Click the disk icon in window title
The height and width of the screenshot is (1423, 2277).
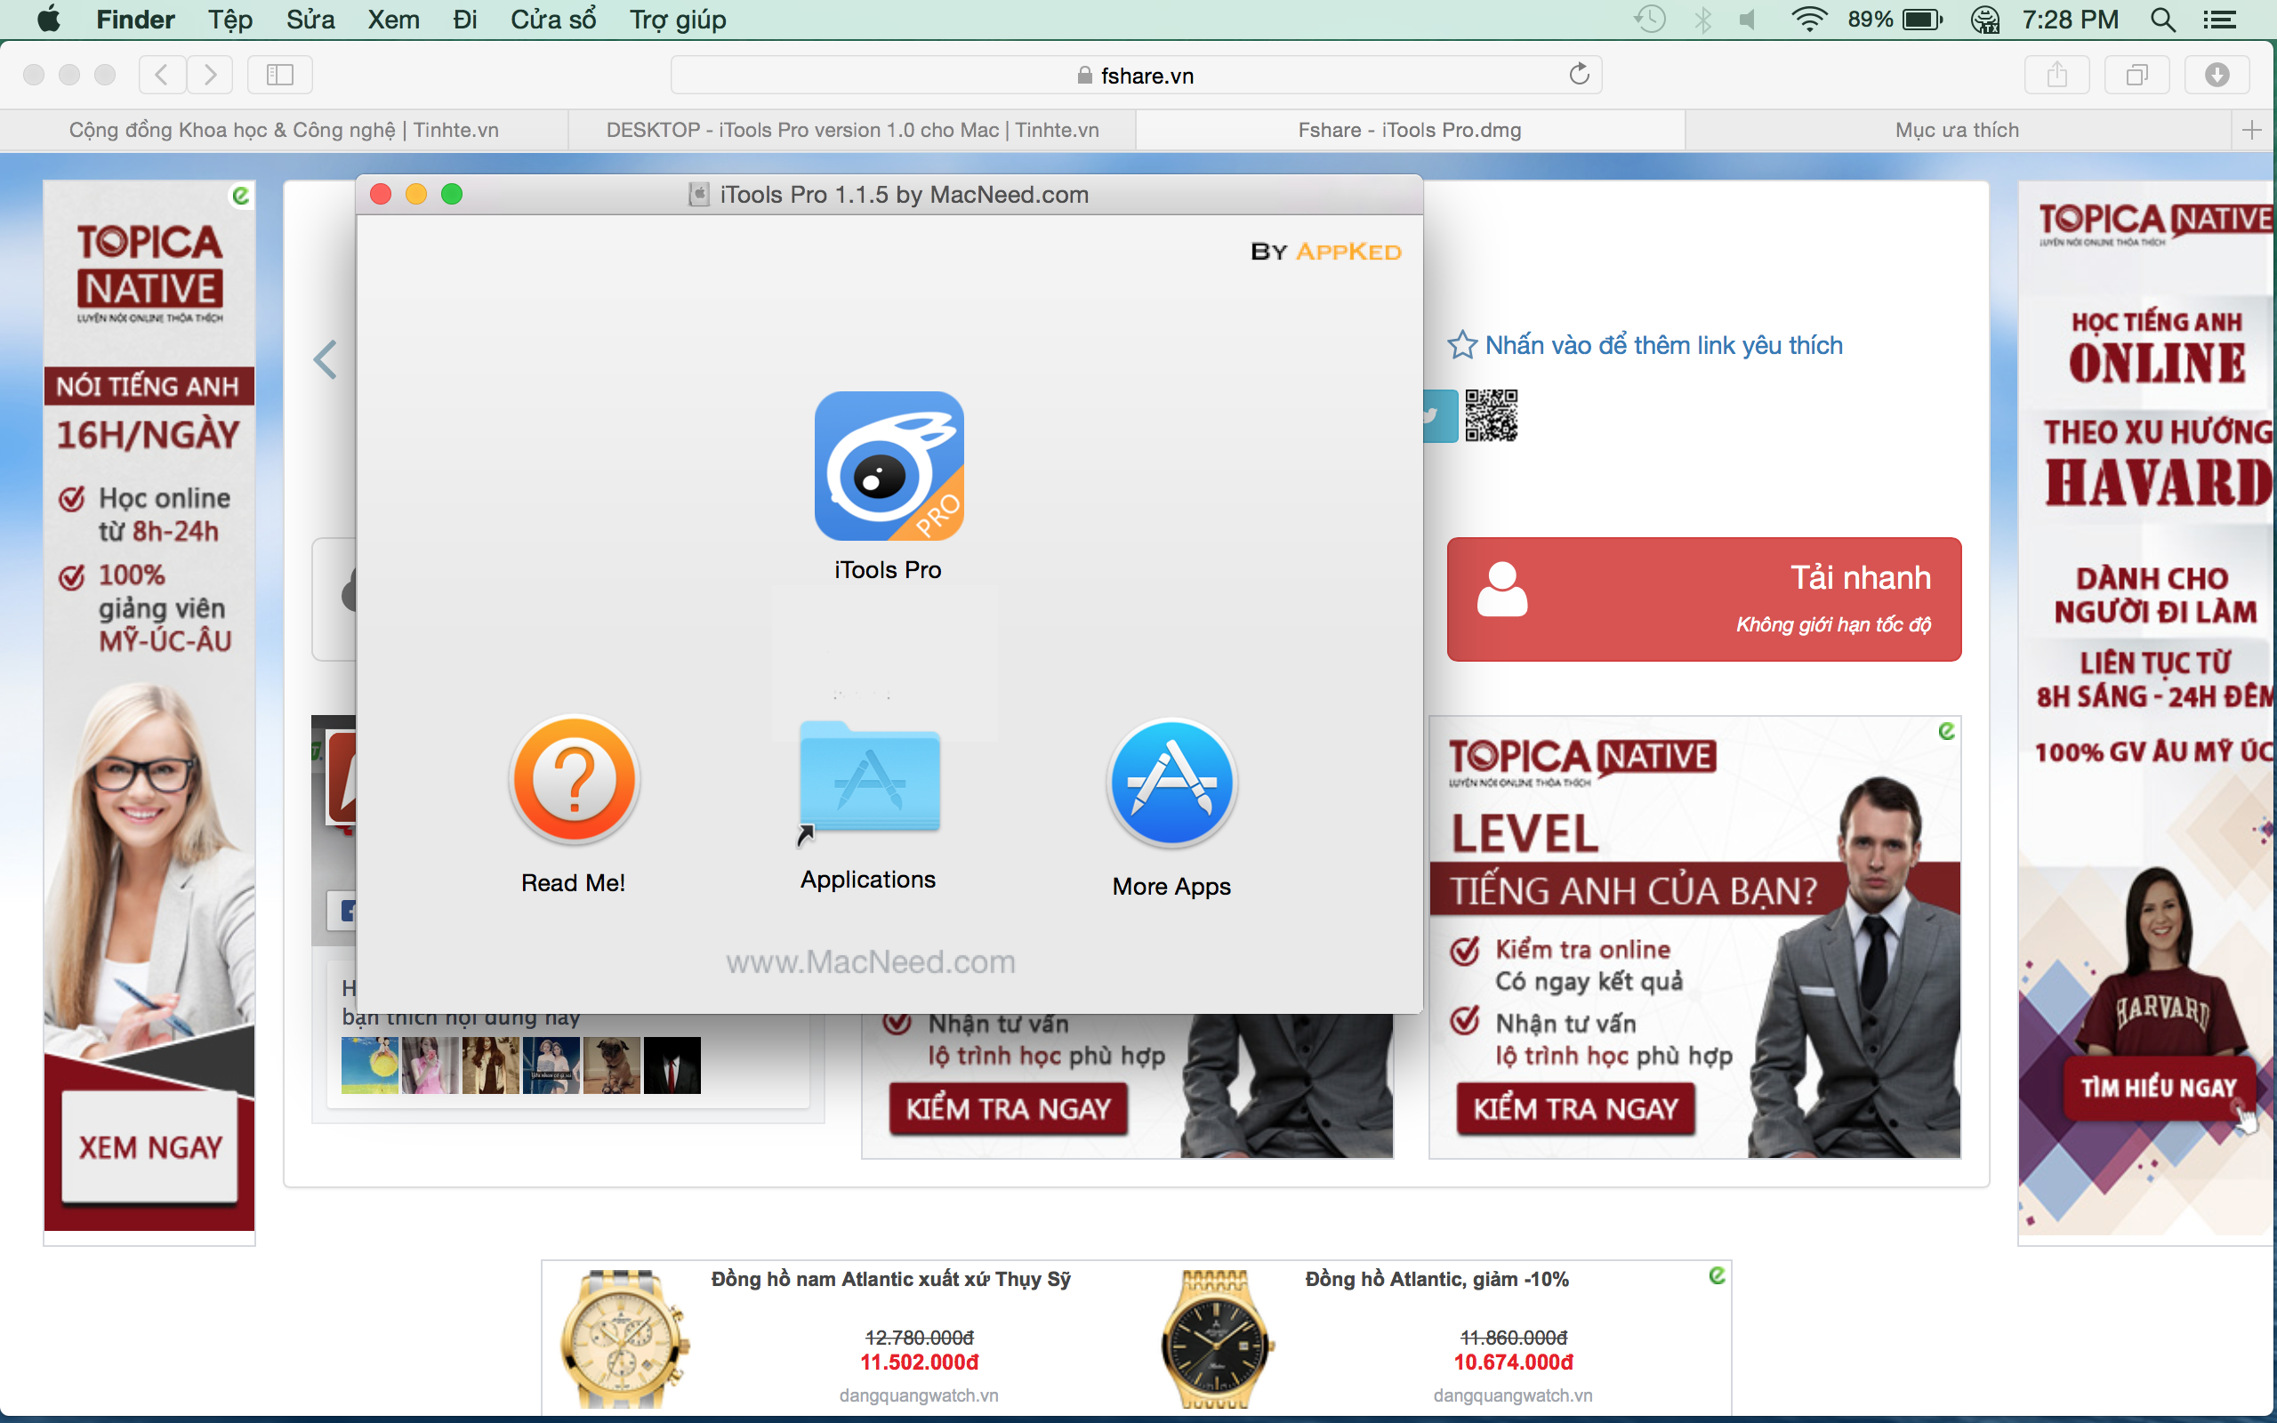[699, 194]
